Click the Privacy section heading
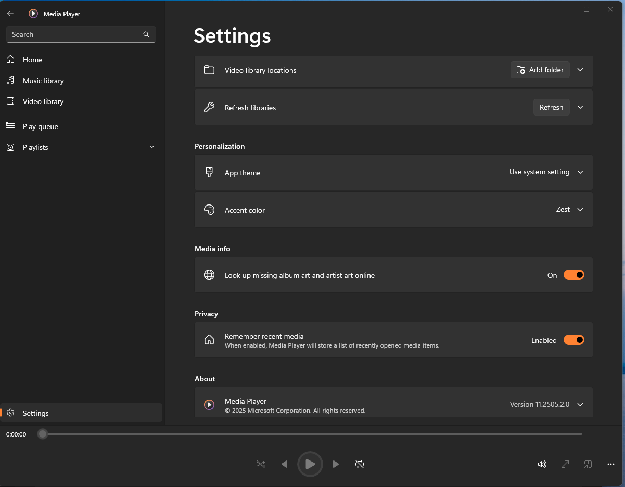The width and height of the screenshot is (625, 487). click(206, 314)
